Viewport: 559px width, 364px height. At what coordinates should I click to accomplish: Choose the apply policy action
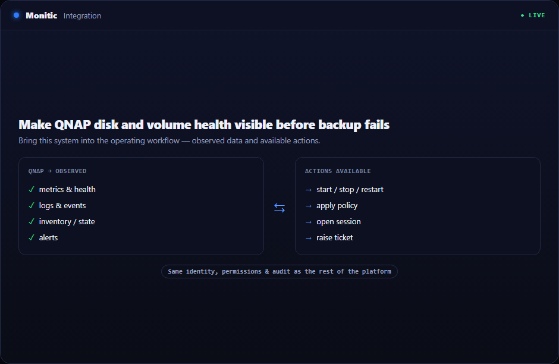coord(337,205)
